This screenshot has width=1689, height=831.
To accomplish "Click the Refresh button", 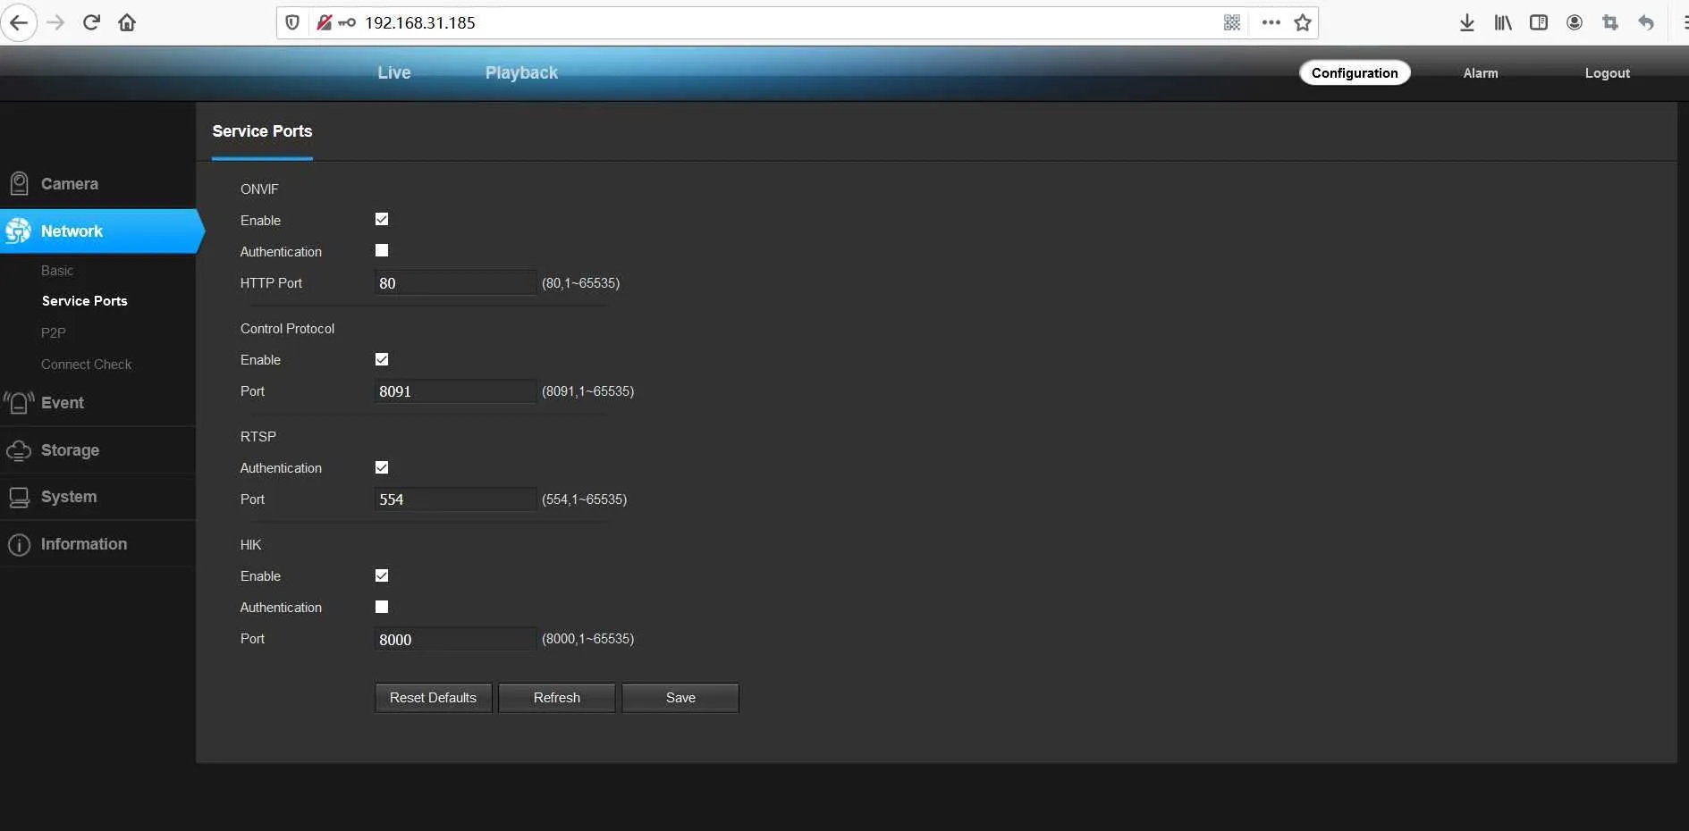I will point(556,698).
